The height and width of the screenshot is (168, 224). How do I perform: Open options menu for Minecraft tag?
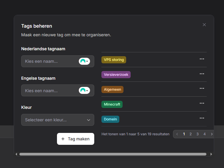pos(202,103)
